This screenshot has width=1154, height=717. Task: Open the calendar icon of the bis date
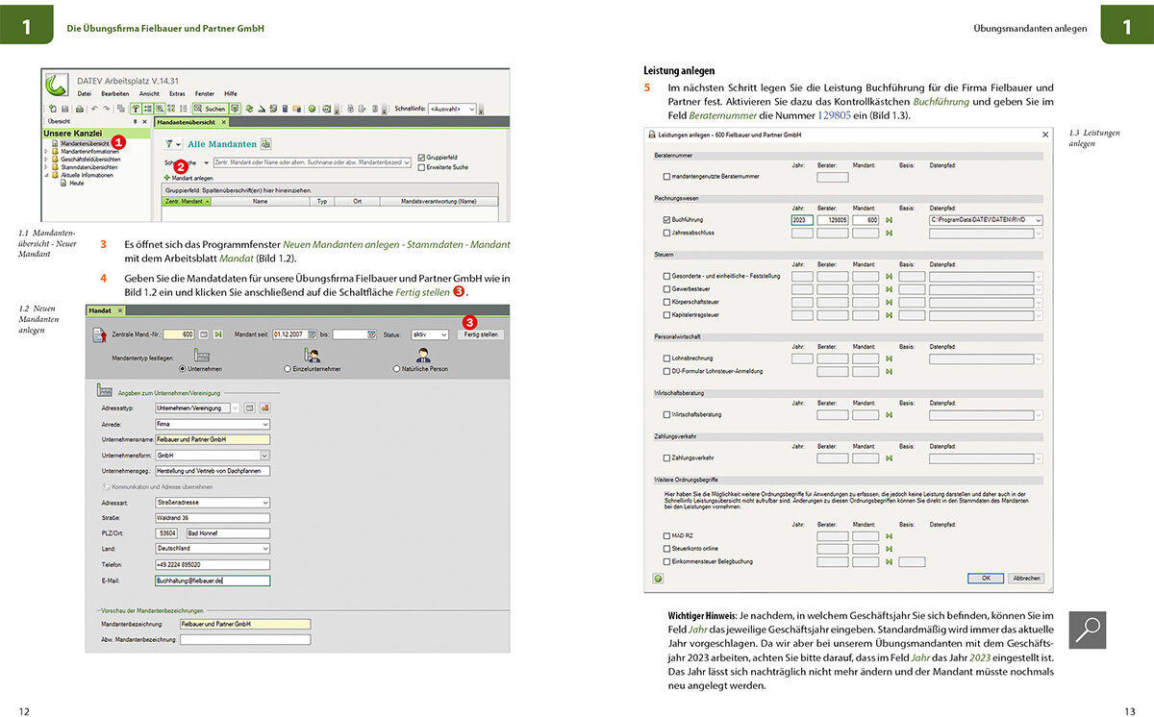[x=371, y=334]
